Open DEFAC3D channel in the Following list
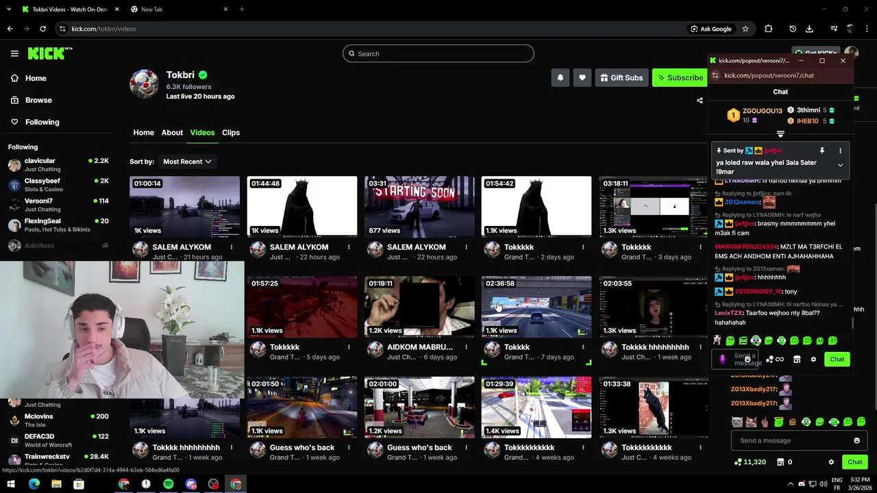Viewport: 877px width, 493px height. (58, 440)
